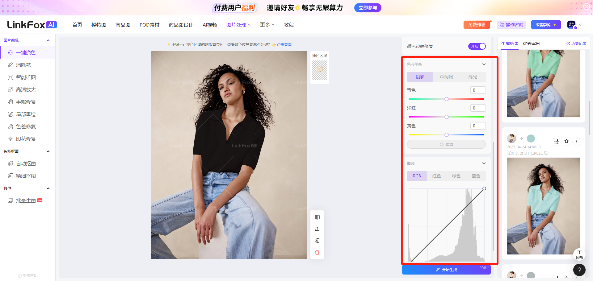Collapse the 曲线 curves panel
593x281 pixels.
point(484,163)
